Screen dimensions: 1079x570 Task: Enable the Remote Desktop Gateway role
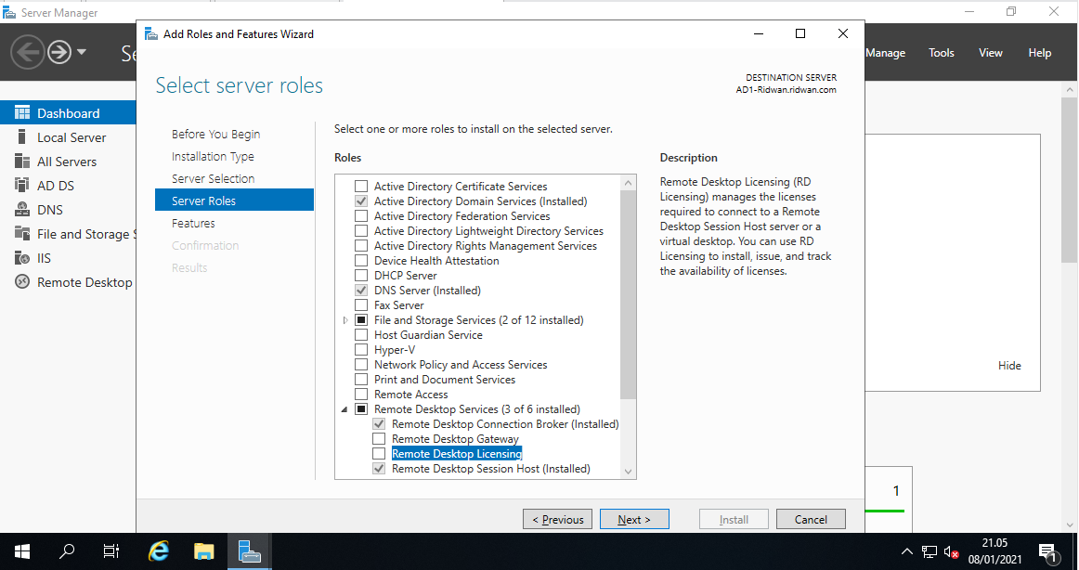click(379, 438)
